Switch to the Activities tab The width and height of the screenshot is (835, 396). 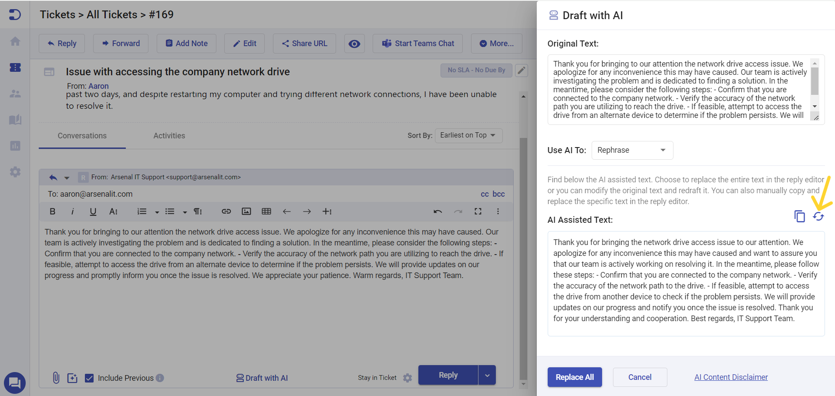(x=169, y=135)
